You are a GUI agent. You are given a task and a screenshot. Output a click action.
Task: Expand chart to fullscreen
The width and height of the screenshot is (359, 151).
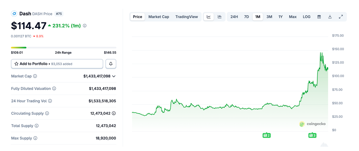coord(341,17)
